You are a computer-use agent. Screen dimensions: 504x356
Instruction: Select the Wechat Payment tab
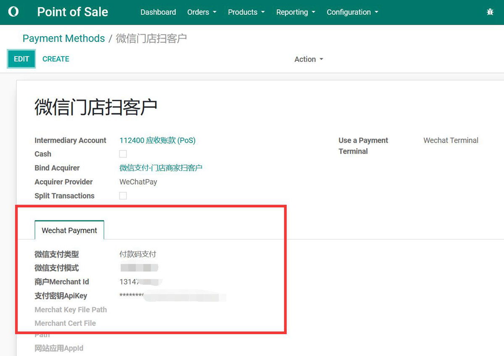coord(69,230)
